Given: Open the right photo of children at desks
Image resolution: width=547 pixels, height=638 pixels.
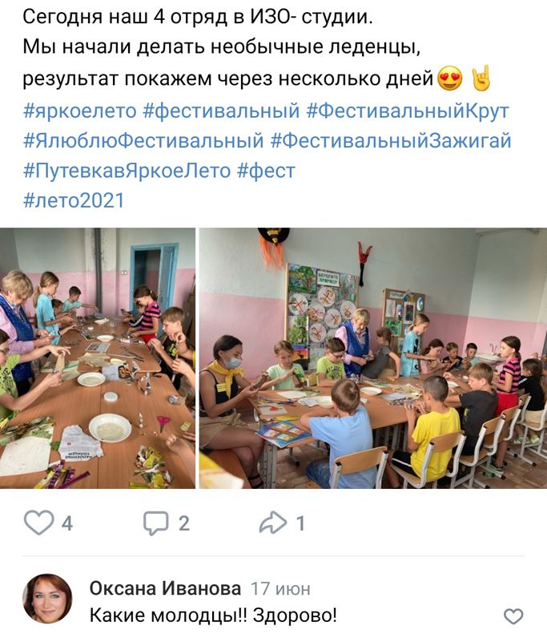Looking at the screenshot, I should (373, 358).
